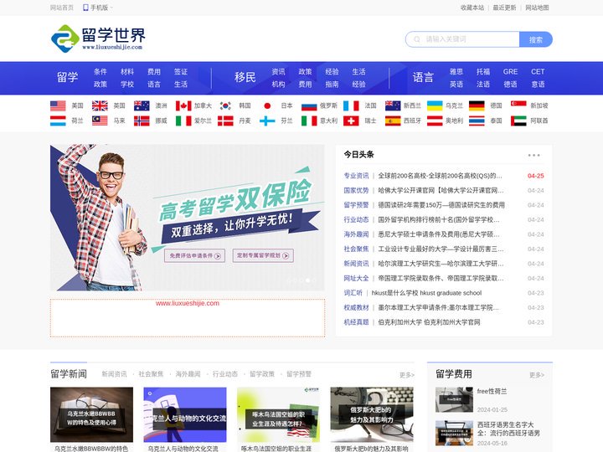Image resolution: width=603 pixels, height=452 pixels.
Task: Switch to the 社会聚焦 news tab
Action: pos(151,374)
